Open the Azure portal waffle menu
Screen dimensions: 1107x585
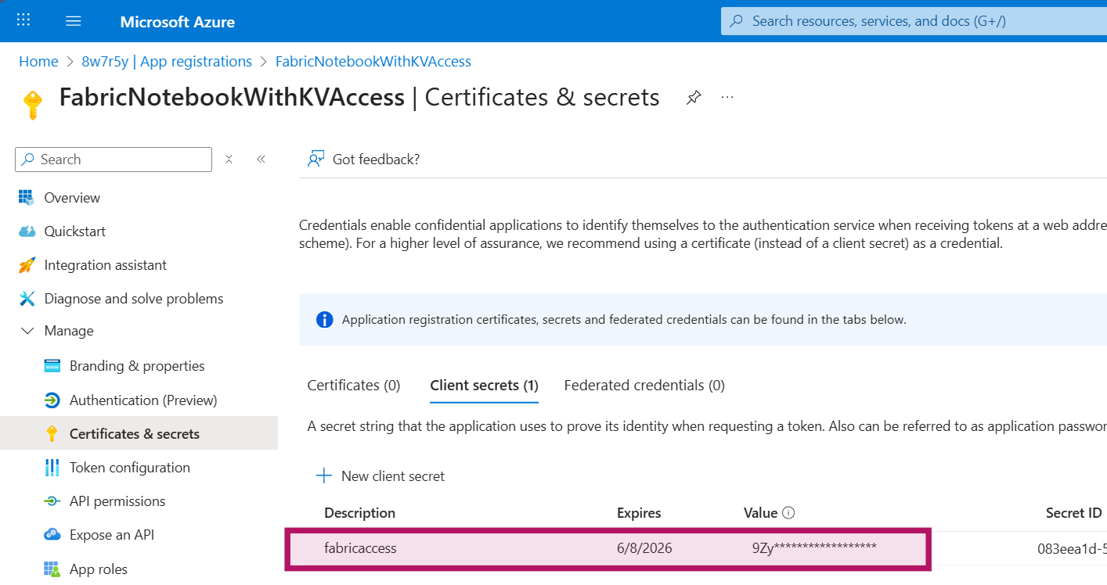(x=23, y=21)
